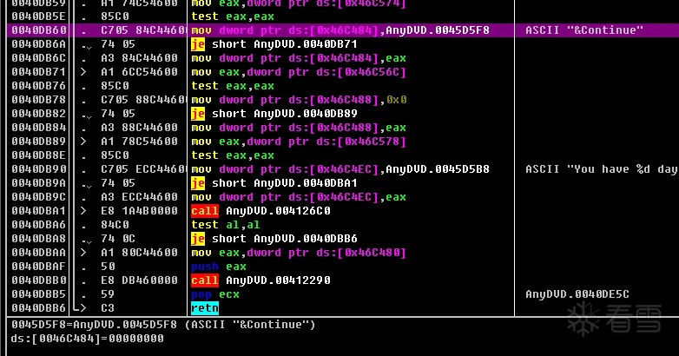Select the 'test al,al' instruction
The width and height of the screenshot is (679, 356).
click(226, 224)
